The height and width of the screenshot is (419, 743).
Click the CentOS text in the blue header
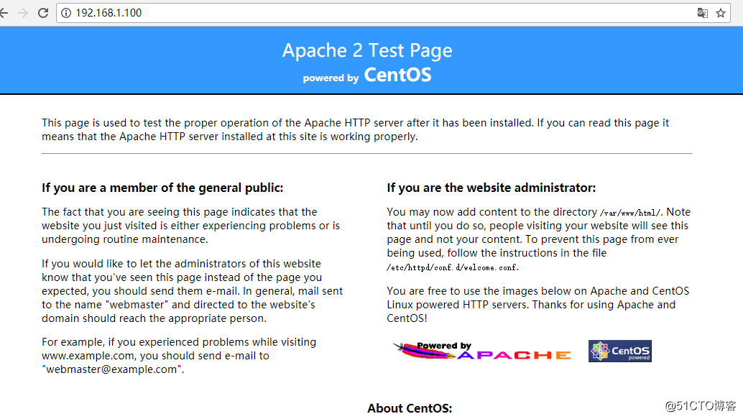pyautogui.click(x=397, y=75)
